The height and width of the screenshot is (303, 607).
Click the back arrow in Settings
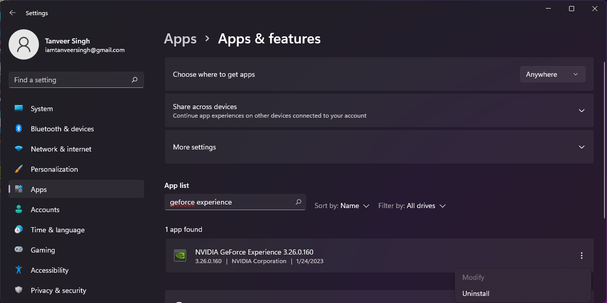coord(12,13)
